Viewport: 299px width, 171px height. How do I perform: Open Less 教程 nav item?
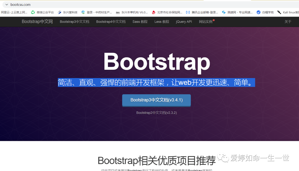coord(162,22)
